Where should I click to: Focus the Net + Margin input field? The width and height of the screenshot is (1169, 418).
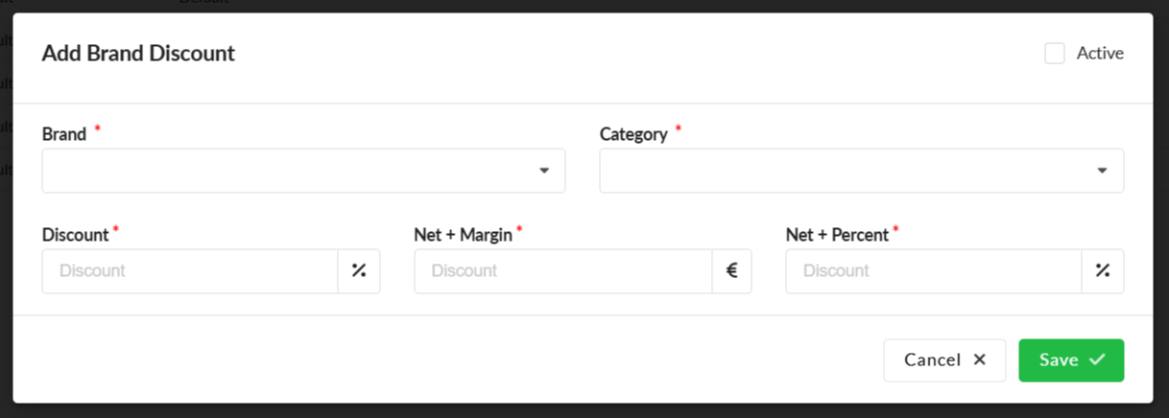point(562,271)
